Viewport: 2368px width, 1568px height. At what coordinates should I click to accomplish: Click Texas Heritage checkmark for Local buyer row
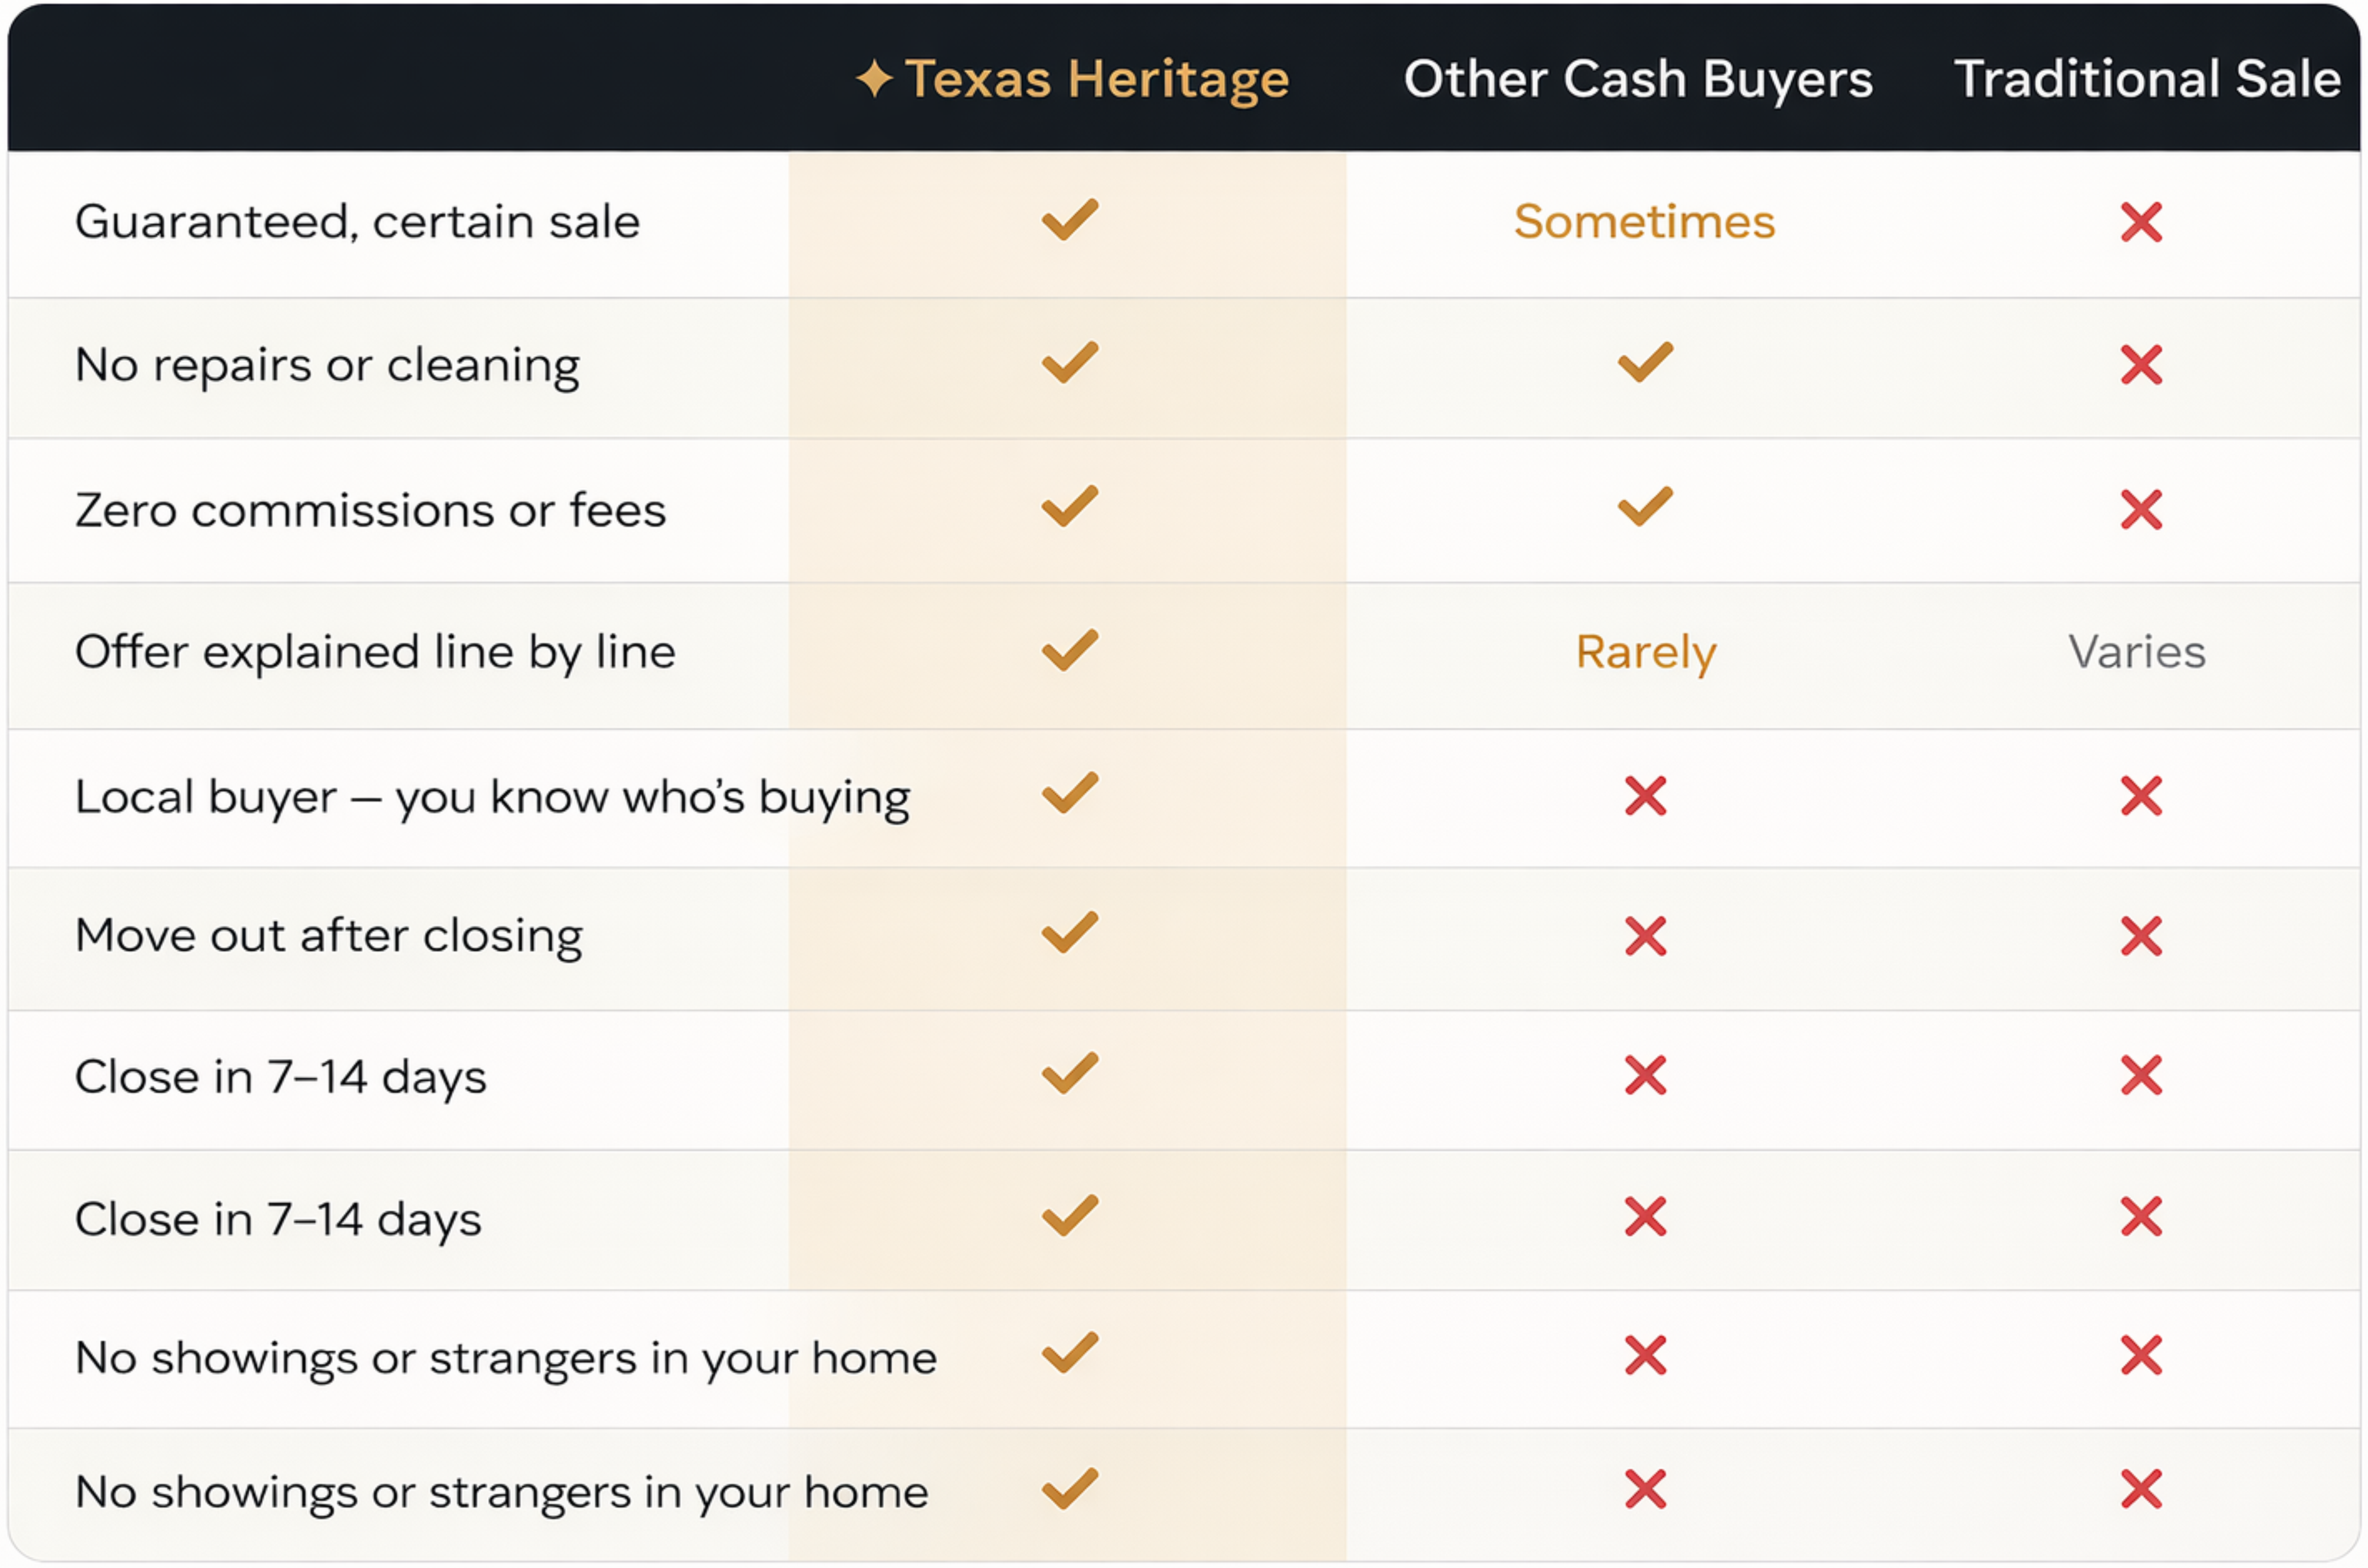[x=1069, y=794]
